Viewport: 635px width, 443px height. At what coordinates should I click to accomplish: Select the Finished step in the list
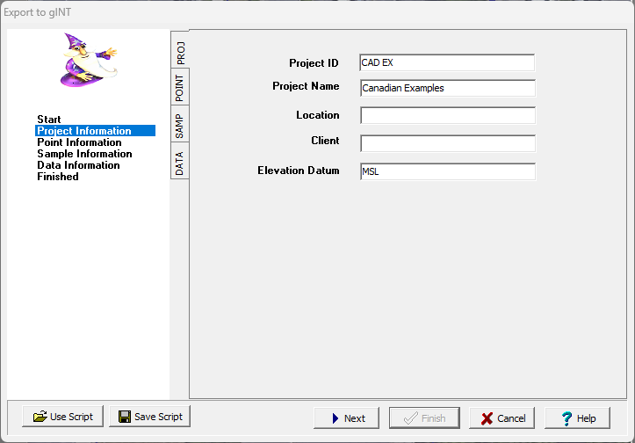[x=58, y=177]
